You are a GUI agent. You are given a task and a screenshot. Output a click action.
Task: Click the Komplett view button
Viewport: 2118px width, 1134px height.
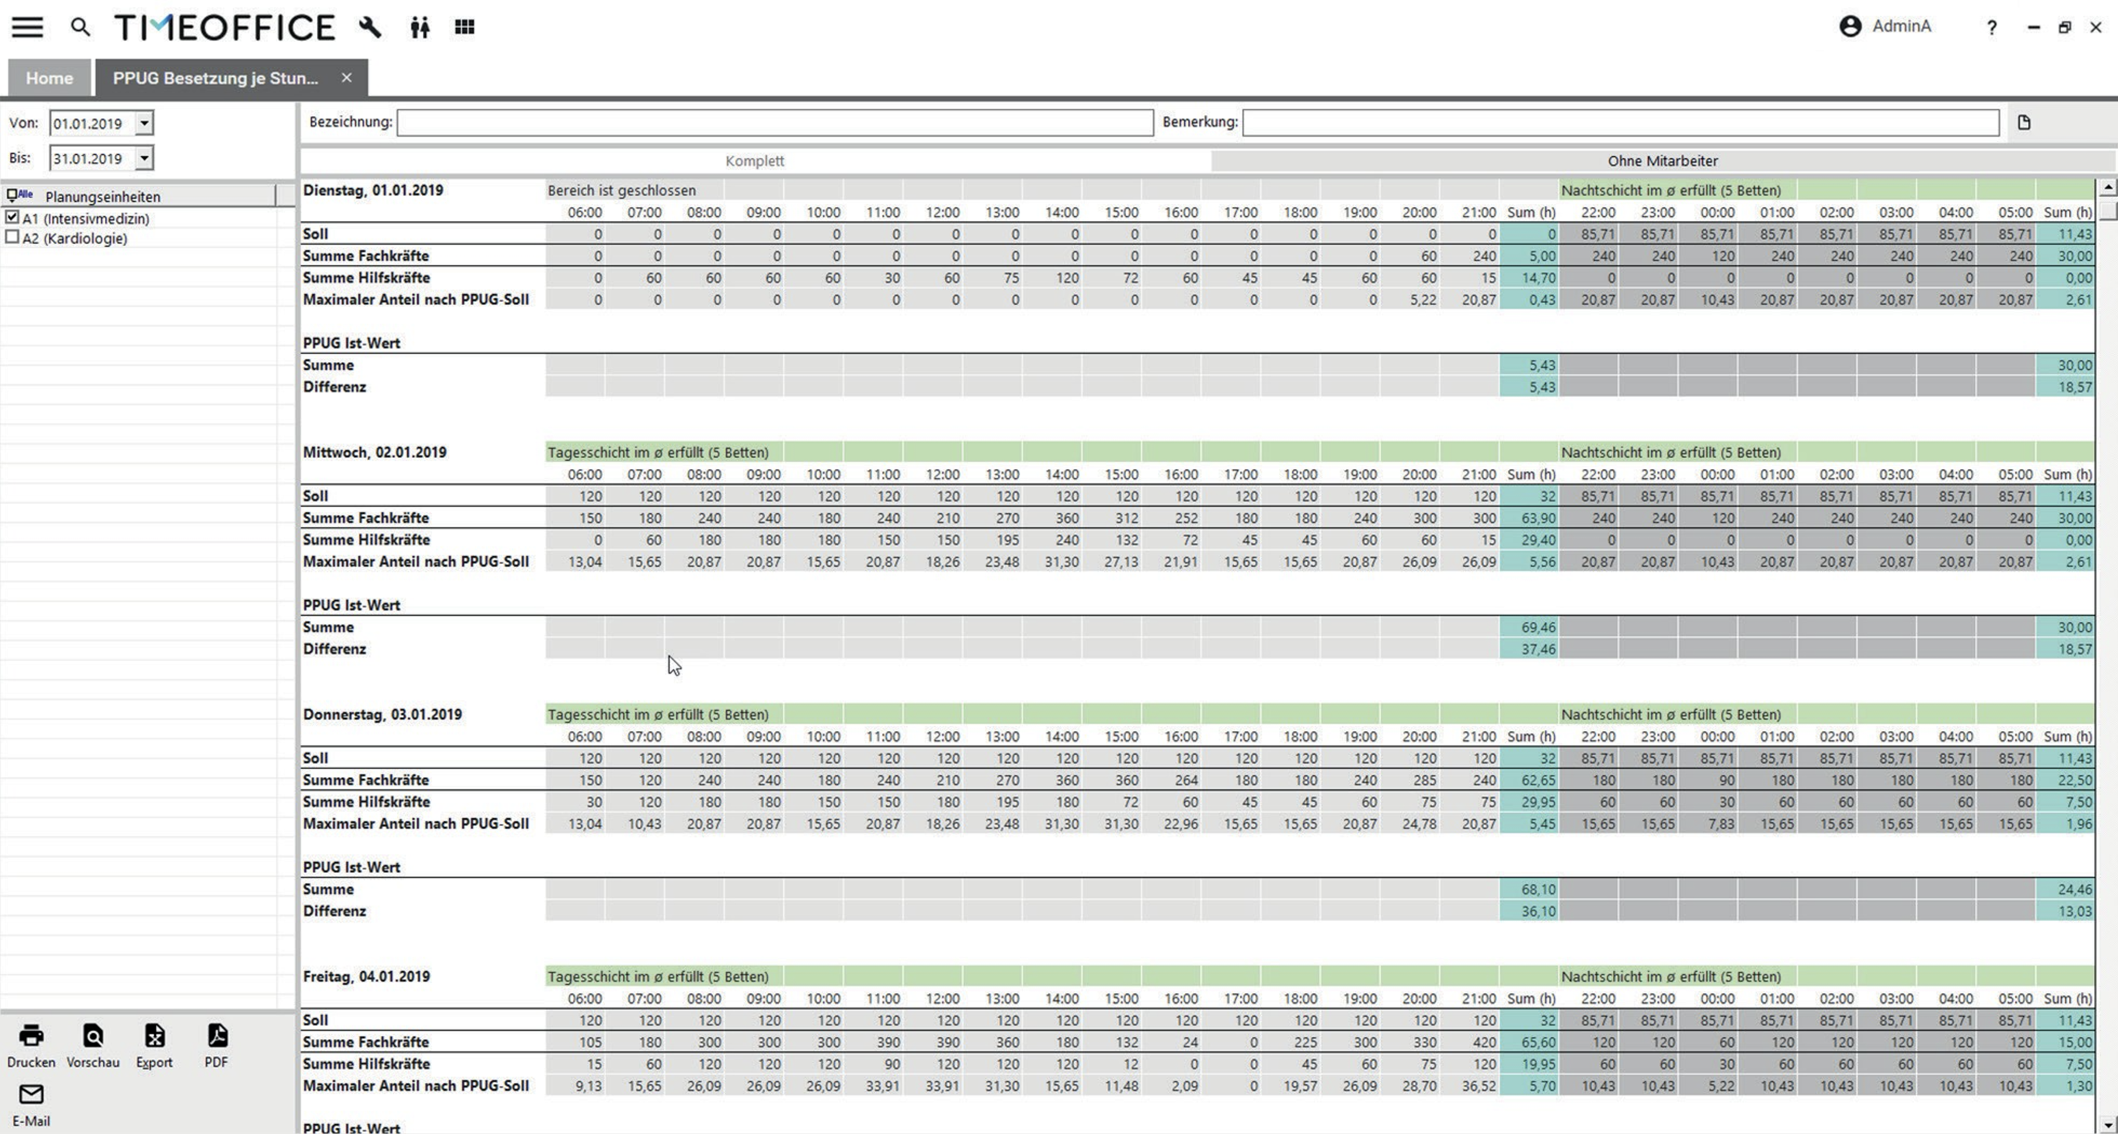[754, 161]
